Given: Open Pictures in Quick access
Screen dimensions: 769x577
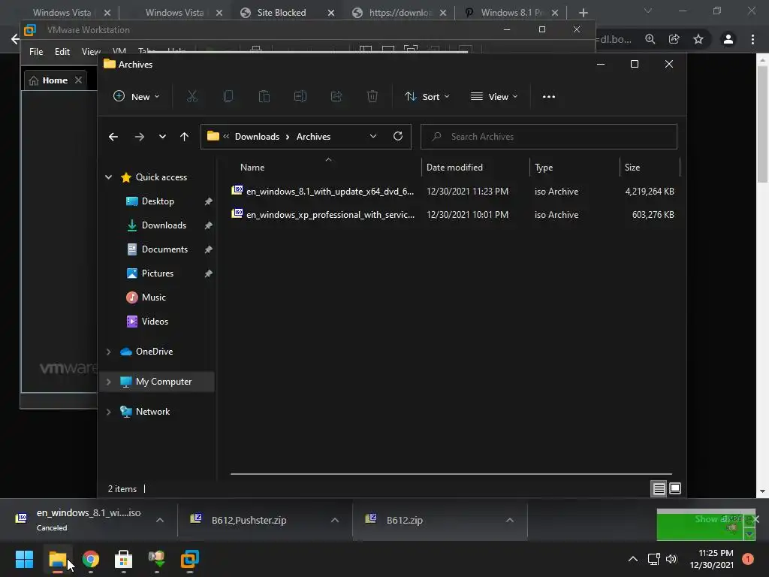Looking at the screenshot, I should click(x=158, y=273).
